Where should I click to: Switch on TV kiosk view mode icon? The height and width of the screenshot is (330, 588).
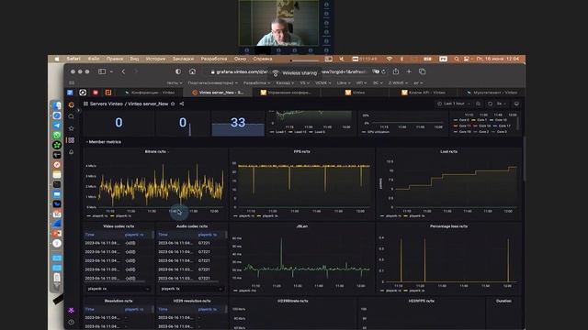pyautogui.click(x=516, y=104)
